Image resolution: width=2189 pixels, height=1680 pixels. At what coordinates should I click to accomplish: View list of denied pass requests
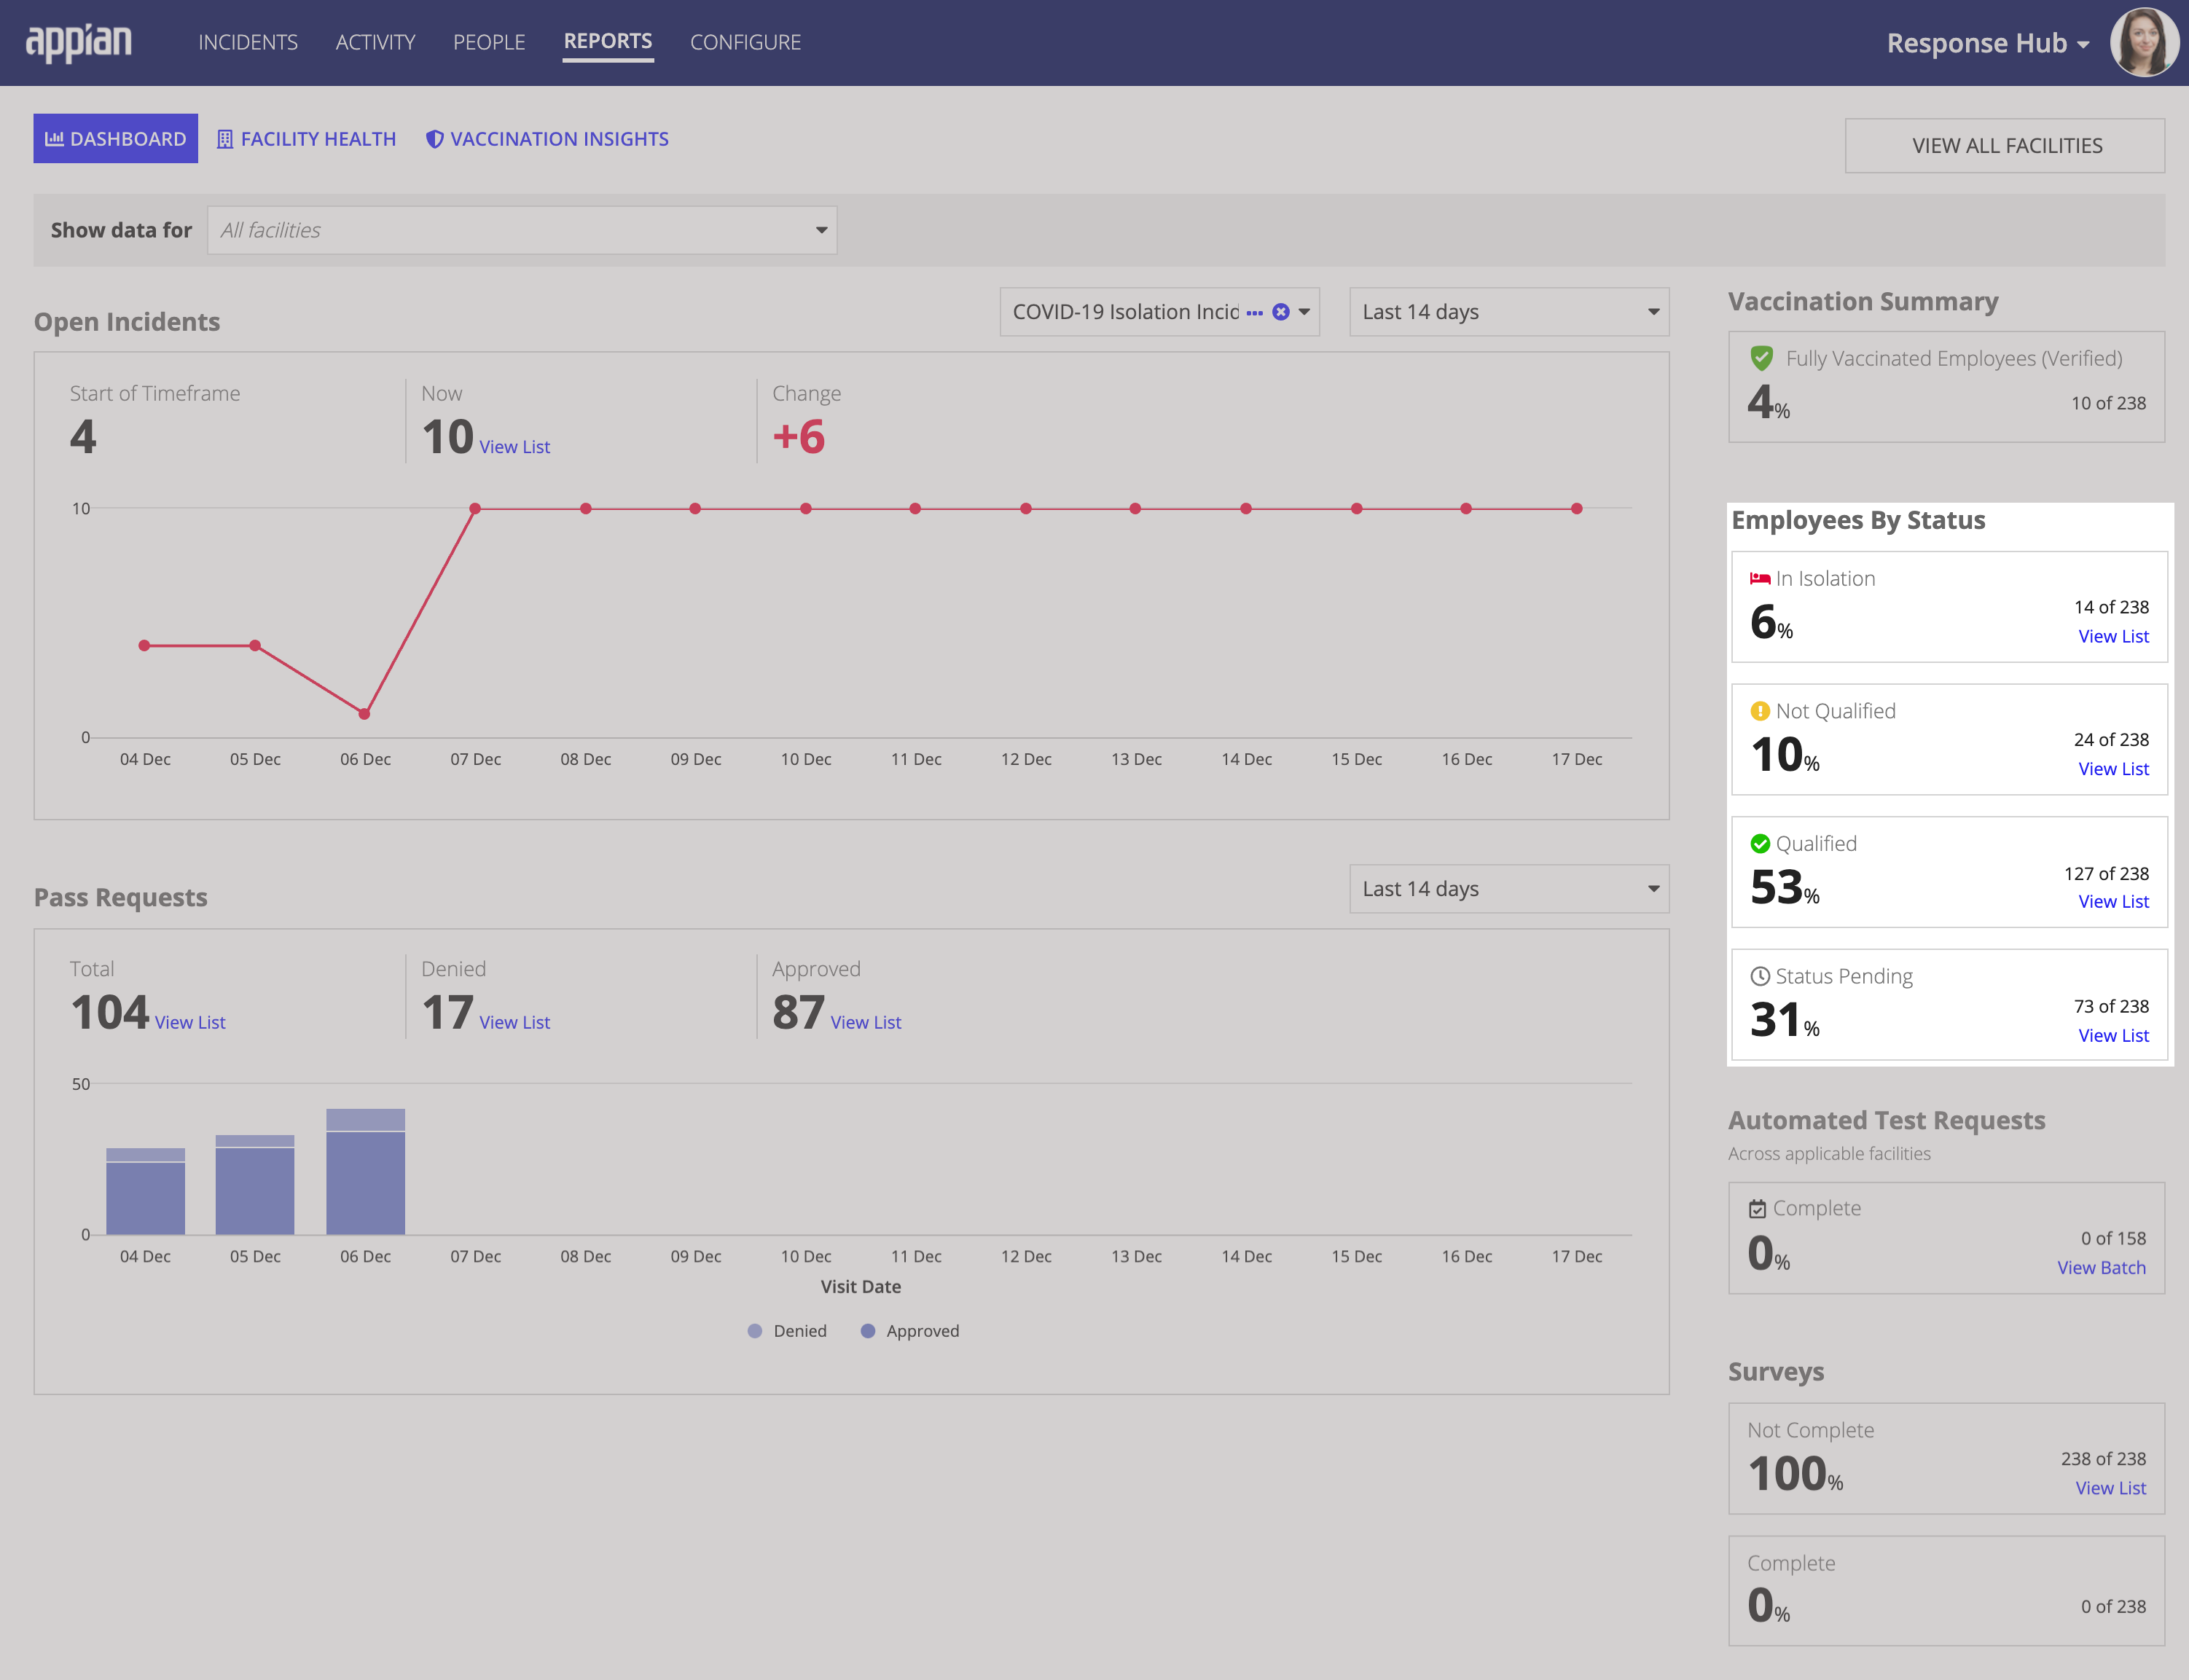pyautogui.click(x=514, y=1023)
